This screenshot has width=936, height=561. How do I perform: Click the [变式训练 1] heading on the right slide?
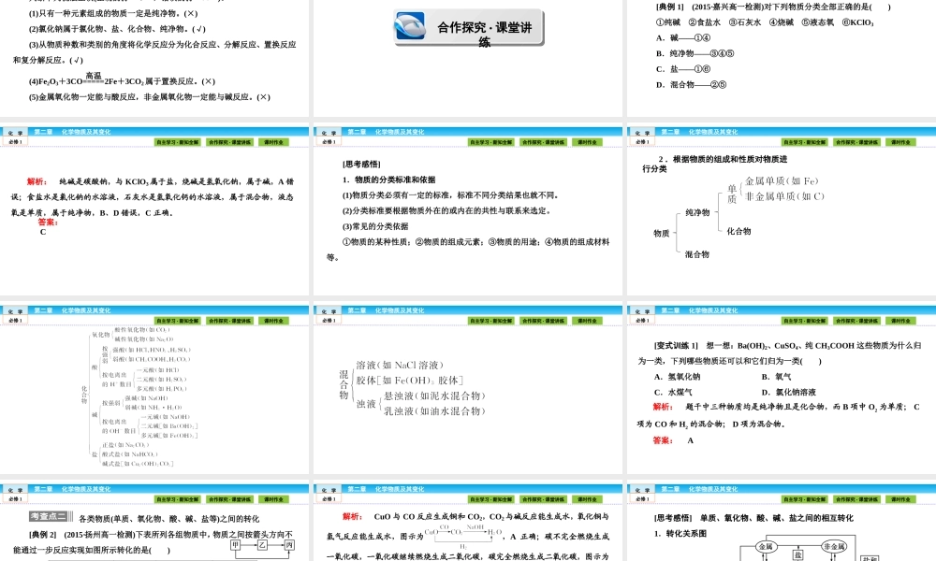point(677,346)
